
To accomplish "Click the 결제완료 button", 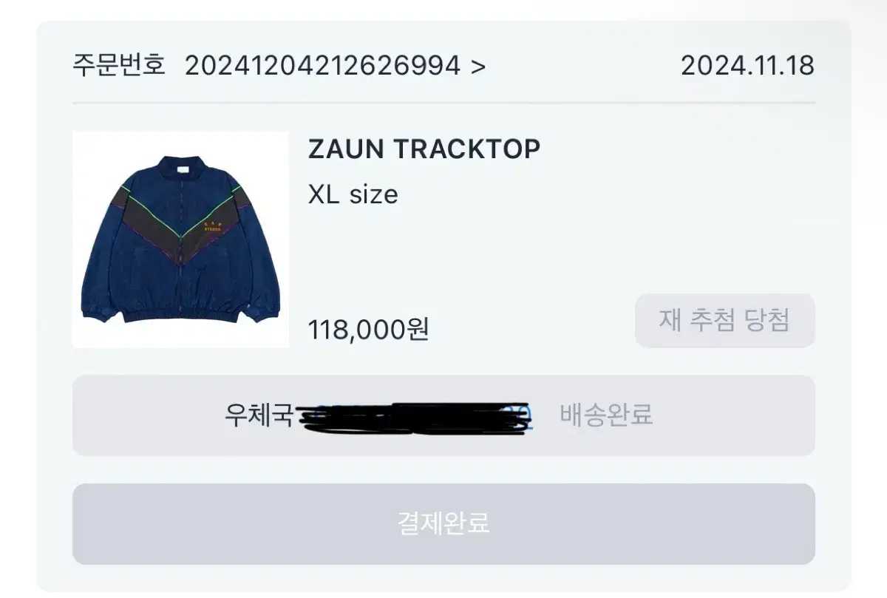I will [443, 524].
